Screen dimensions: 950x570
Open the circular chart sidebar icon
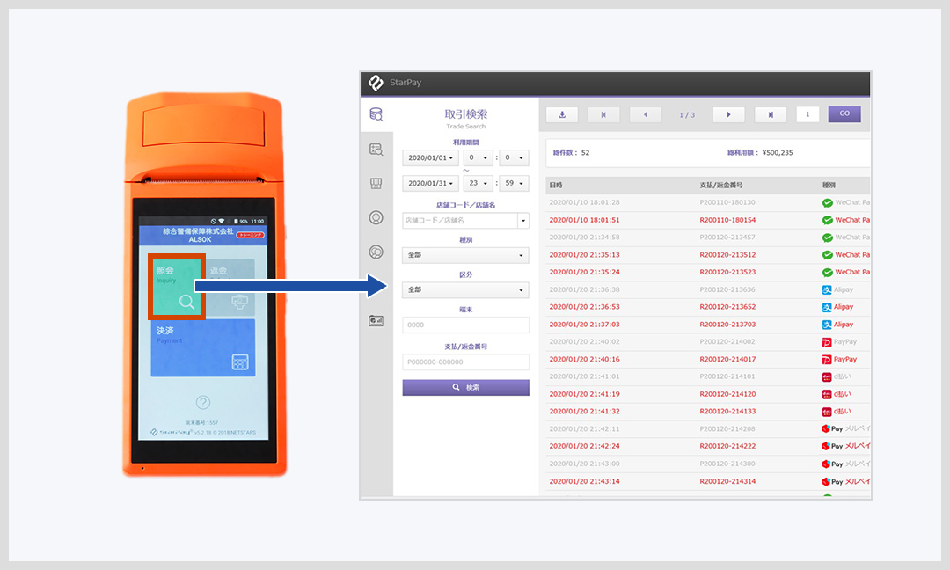tap(376, 252)
